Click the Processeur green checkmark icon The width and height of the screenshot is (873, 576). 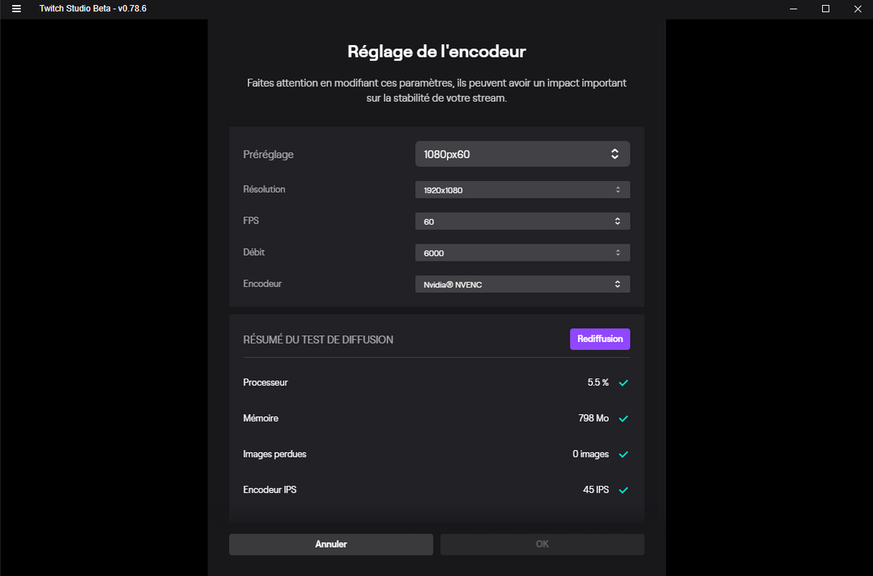pos(623,383)
